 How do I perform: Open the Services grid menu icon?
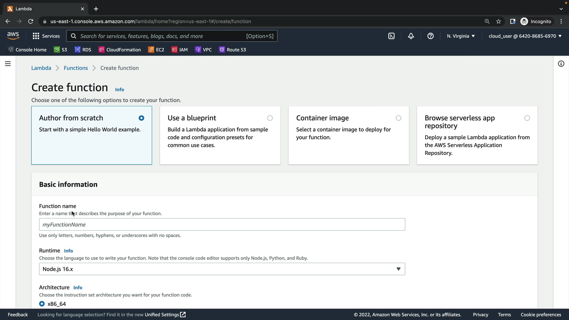click(x=36, y=36)
